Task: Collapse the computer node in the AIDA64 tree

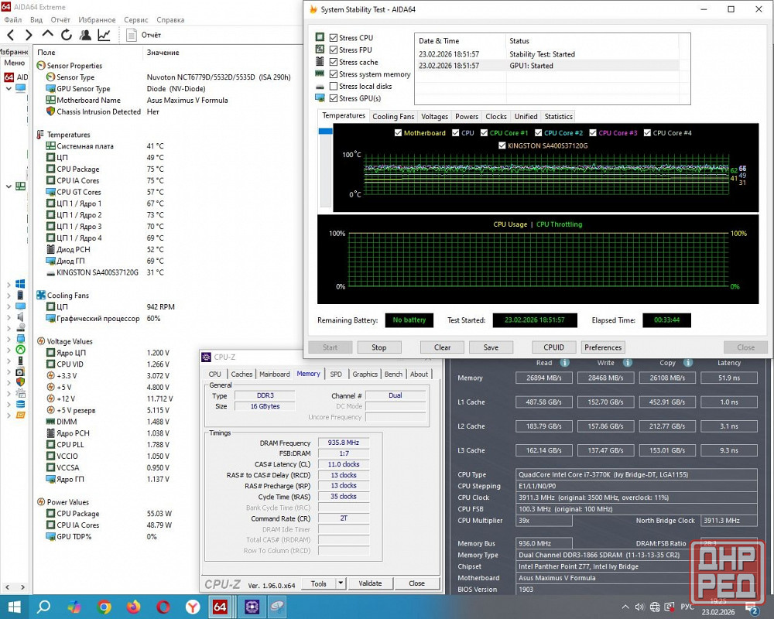Action: click(x=9, y=88)
